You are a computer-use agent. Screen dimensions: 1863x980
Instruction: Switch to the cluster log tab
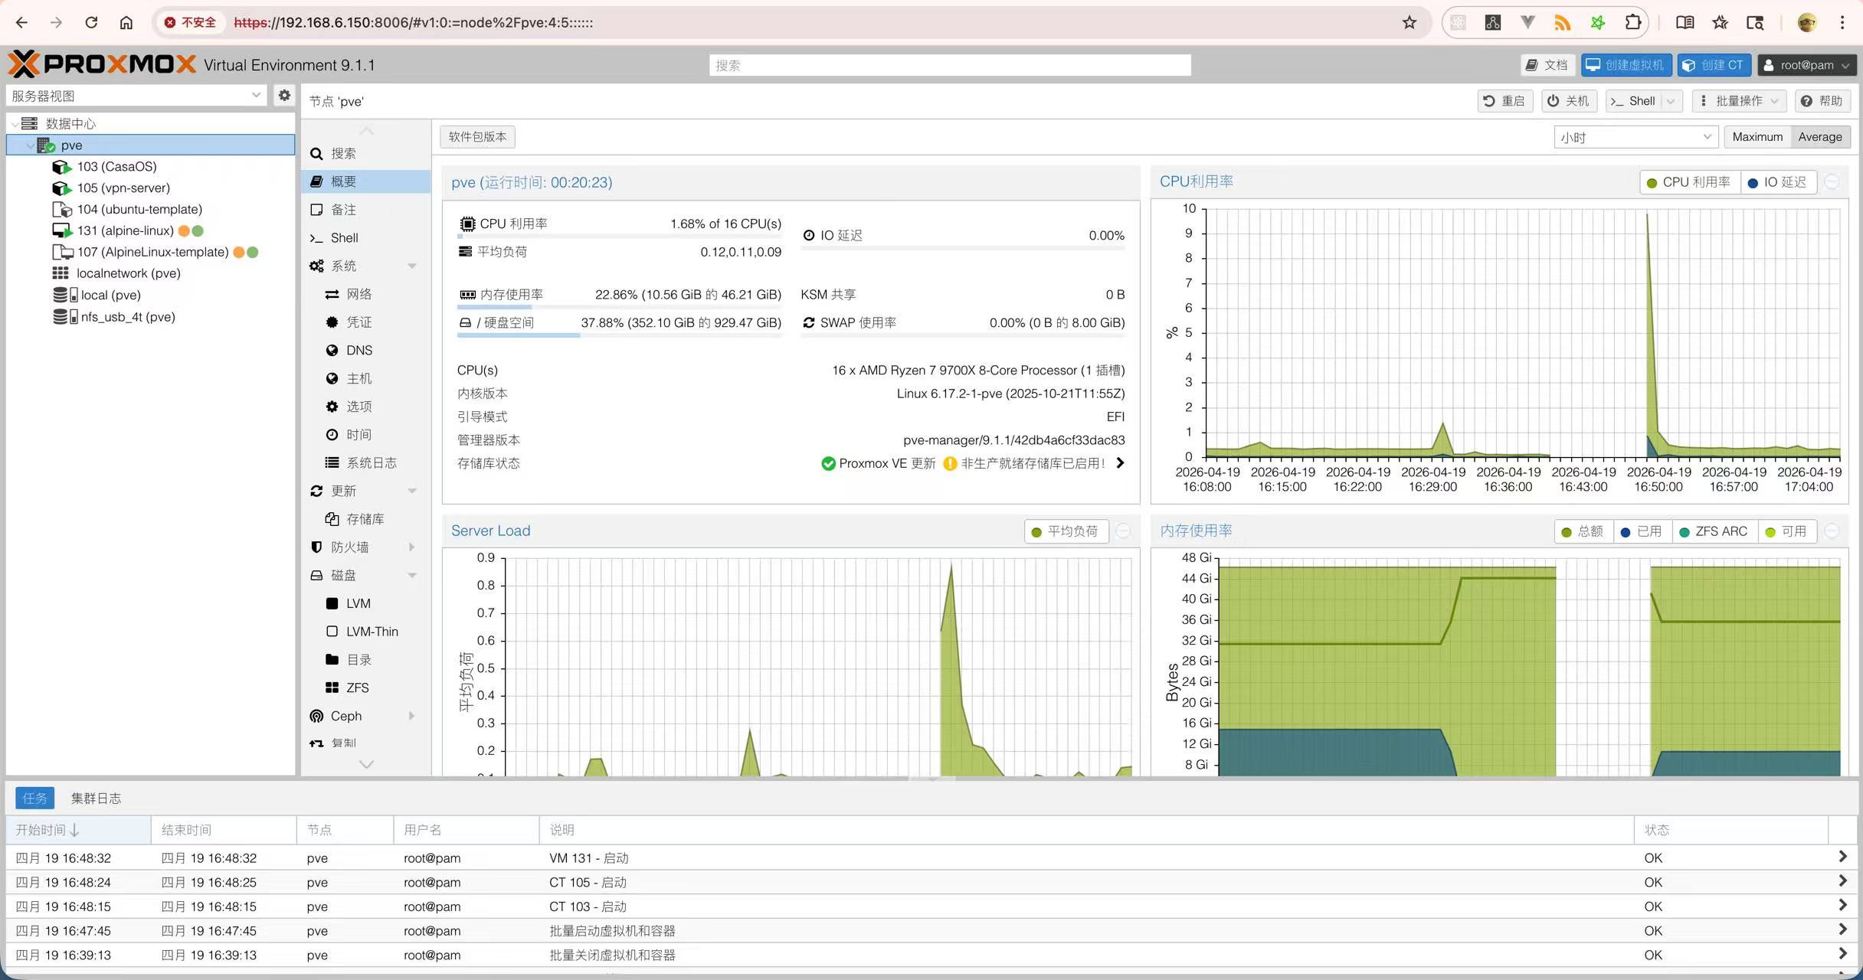96,799
